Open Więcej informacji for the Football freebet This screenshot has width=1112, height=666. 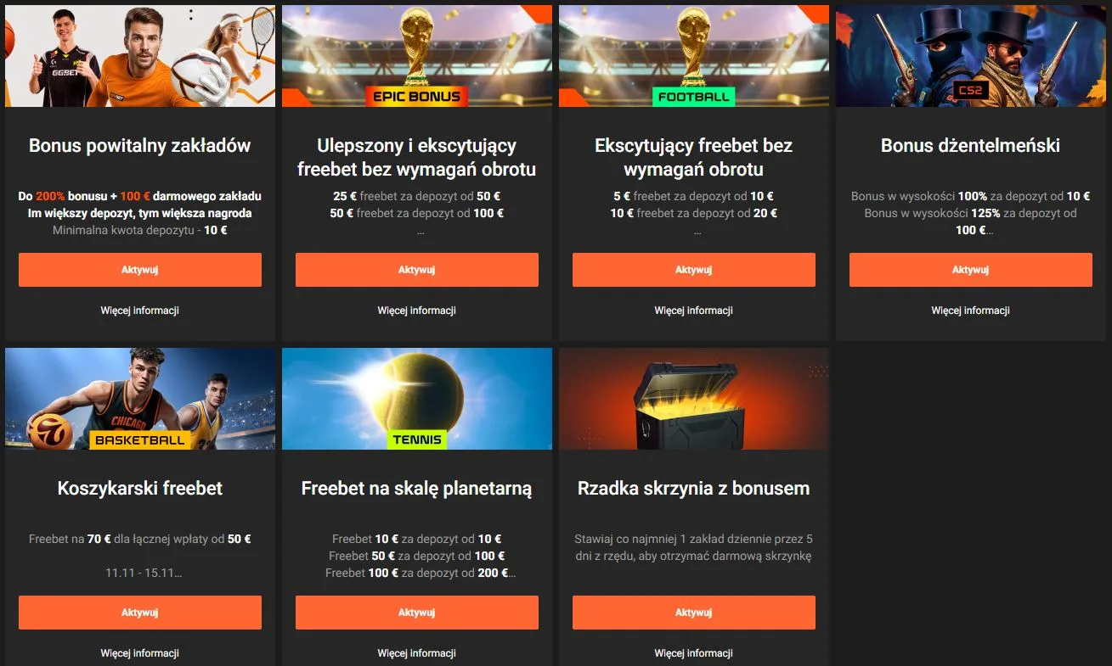(694, 311)
